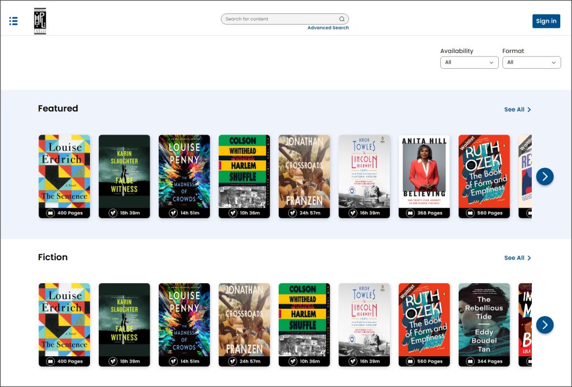The height and width of the screenshot is (387, 572).
Task: Select The Madness of Crowds in Fiction
Action: [x=184, y=320]
